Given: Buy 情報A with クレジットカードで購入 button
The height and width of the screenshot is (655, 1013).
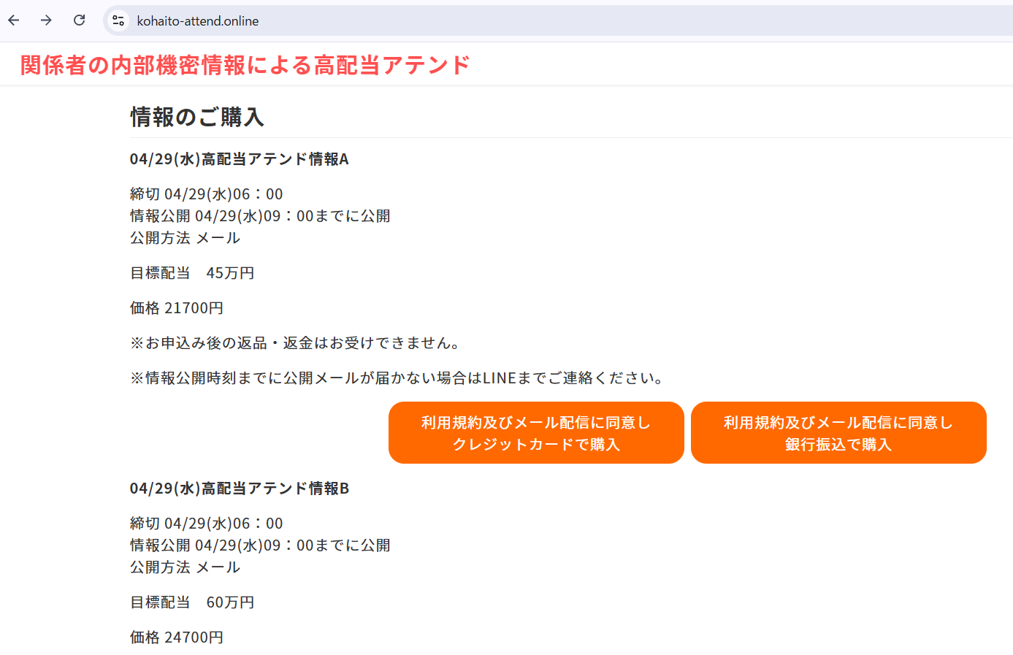Looking at the screenshot, I should (x=536, y=433).
